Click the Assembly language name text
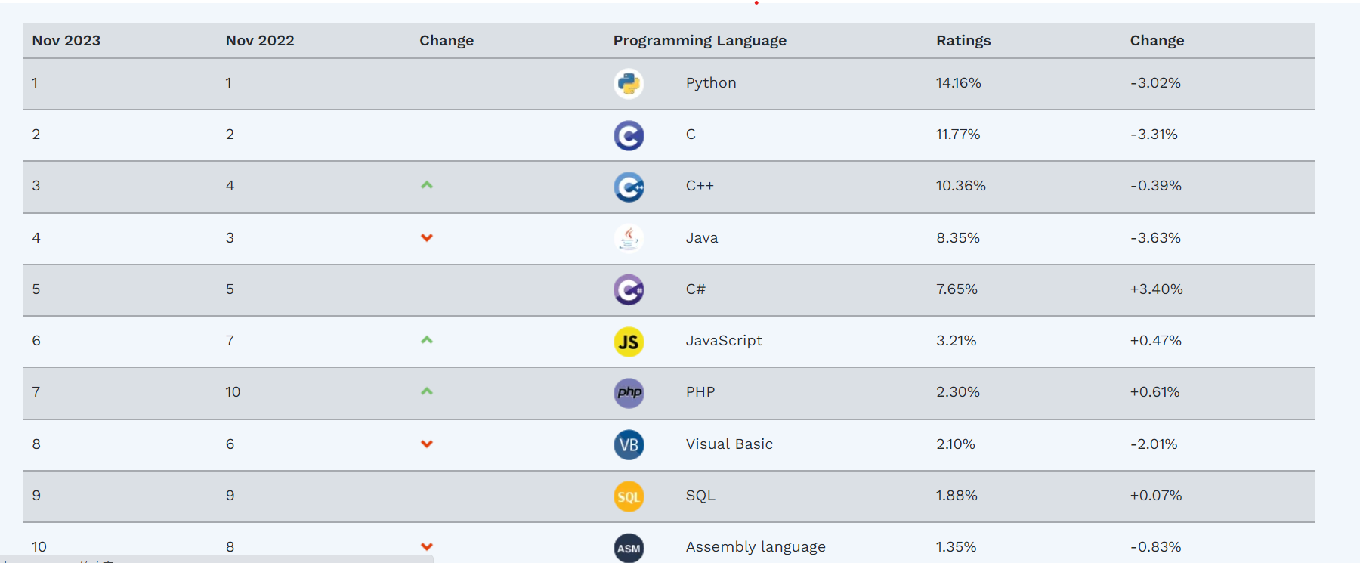1360x563 pixels. (756, 547)
